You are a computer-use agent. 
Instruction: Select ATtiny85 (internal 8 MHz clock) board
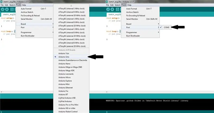pyautogui.click(x=71, y=22)
